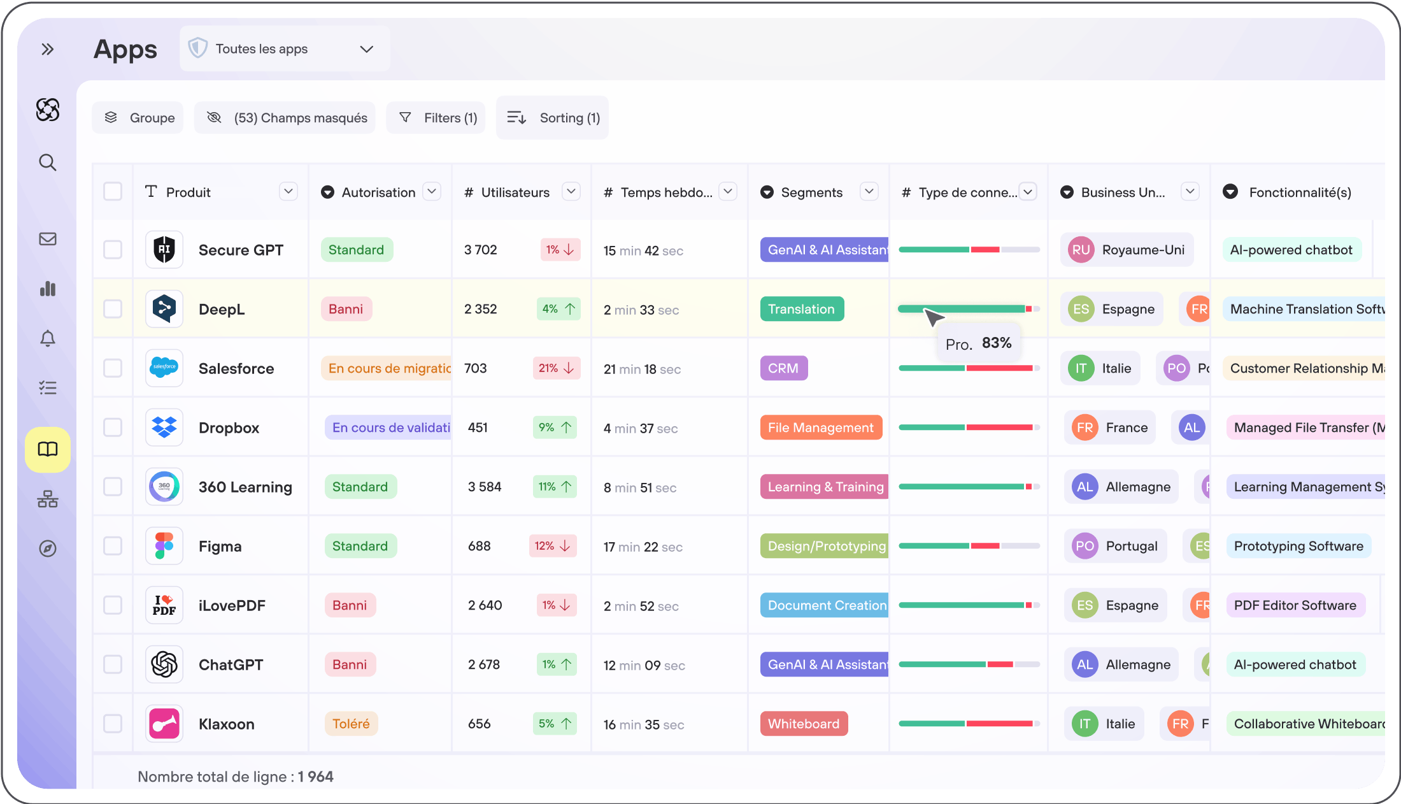This screenshot has height=804, width=1401.
Task: Open the mail envelope sidebar icon
Action: pos(48,239)
